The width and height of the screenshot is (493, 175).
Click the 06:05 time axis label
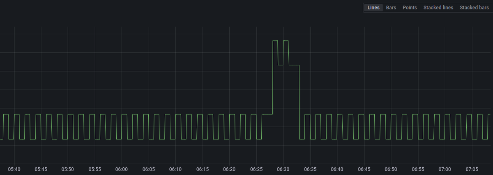point(149,169)
